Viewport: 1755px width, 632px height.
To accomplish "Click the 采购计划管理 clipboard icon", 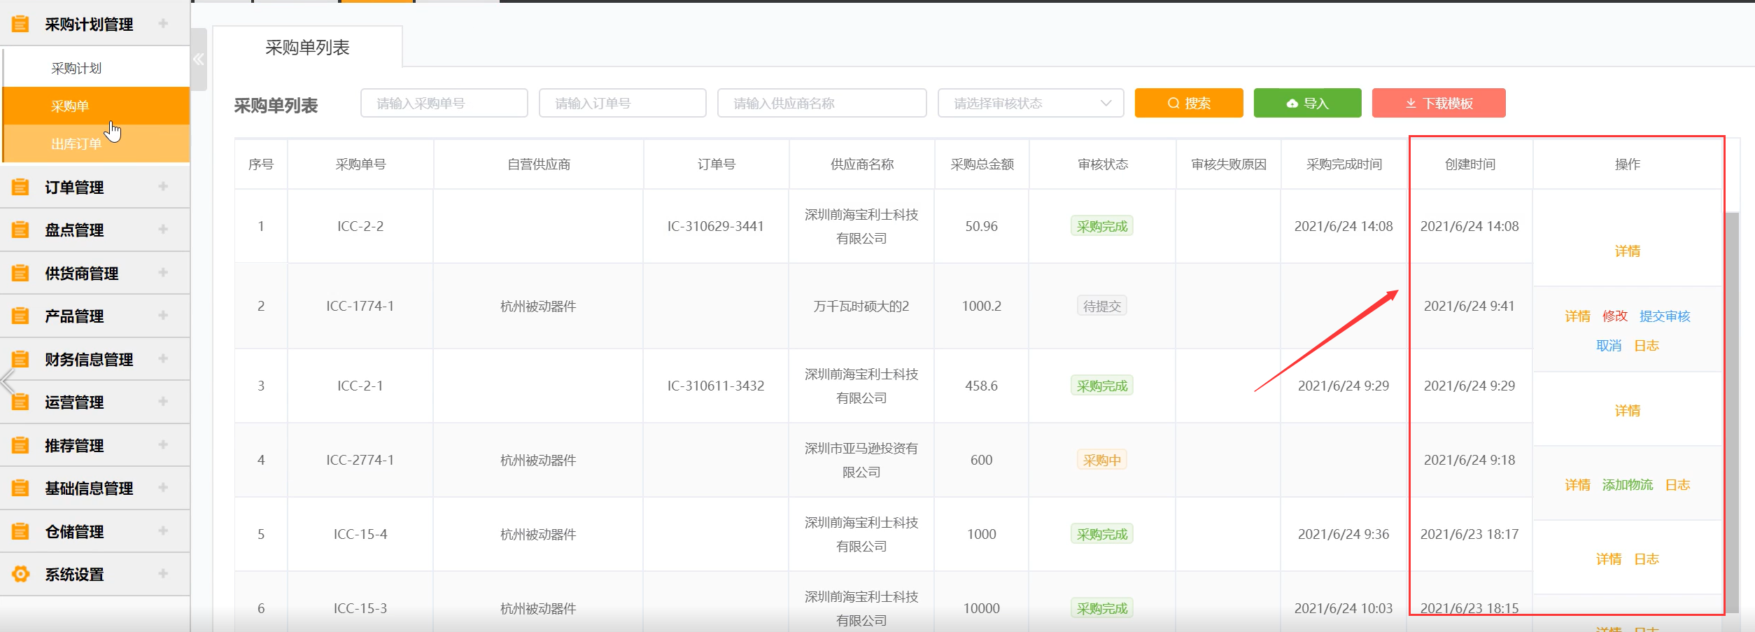I will pos(20,23).
